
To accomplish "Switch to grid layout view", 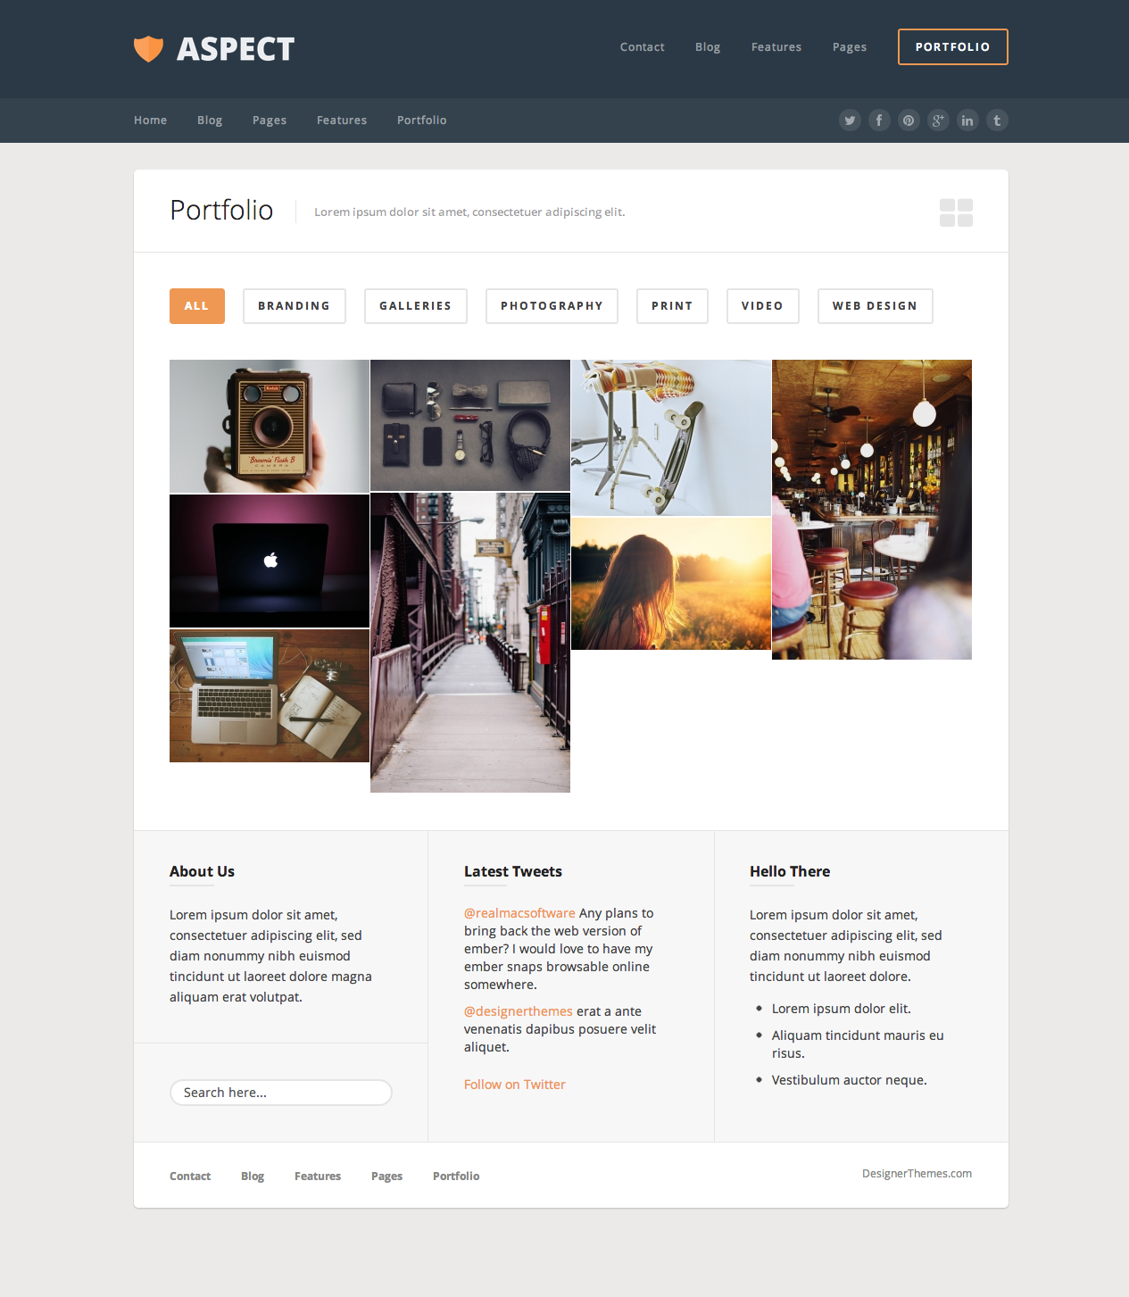I will pos(956,212).
